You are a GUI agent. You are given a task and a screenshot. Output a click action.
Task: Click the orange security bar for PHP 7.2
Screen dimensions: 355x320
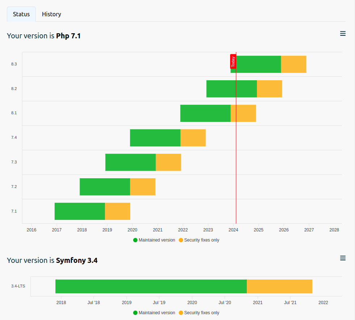coord(143,187)
